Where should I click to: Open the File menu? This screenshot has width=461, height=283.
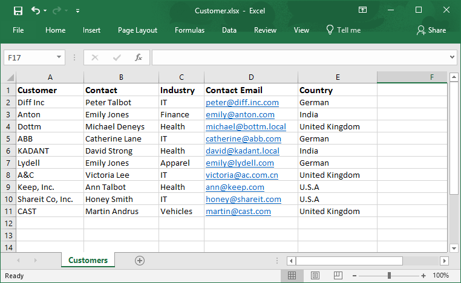pyautogui.click(x=18, y=30)
